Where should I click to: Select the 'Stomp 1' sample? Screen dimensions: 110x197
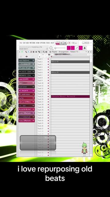(27, 113)
